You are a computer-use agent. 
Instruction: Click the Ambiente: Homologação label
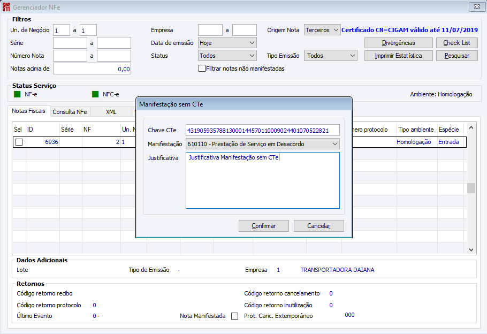(441, 94)
